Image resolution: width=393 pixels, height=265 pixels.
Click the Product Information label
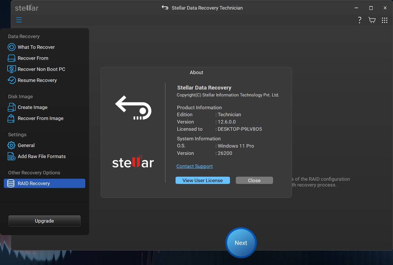pos(199,108)
